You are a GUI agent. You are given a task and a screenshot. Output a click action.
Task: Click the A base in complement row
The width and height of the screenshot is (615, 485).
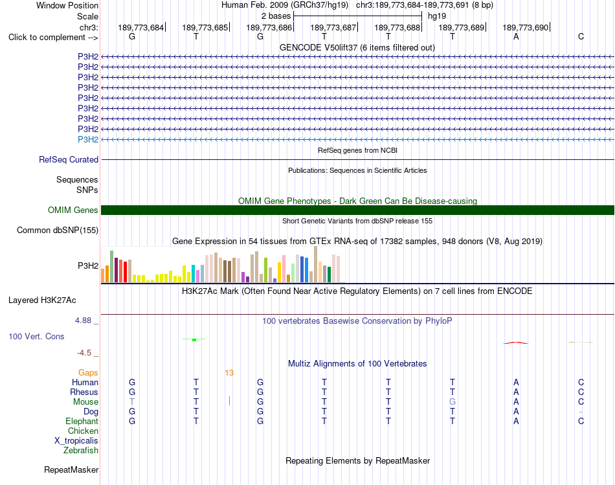click(x=516, y=36)
